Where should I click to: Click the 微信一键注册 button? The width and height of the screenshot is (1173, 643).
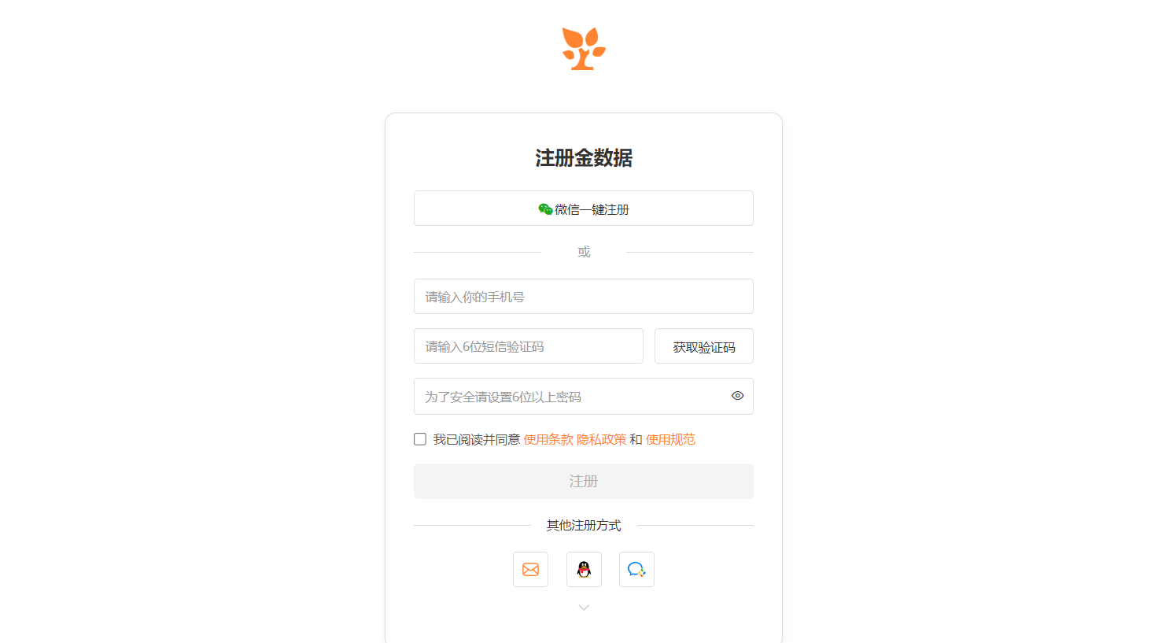(584, 209)
